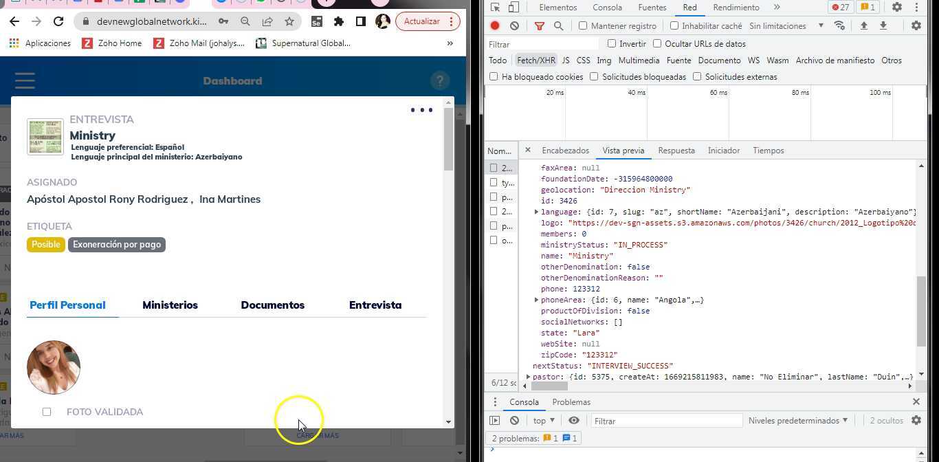Image resolution: width=939 pixels, height=462 pixels.
Task: Select the Fetch/XHR filter type
Action: click(x=535, y=60)
